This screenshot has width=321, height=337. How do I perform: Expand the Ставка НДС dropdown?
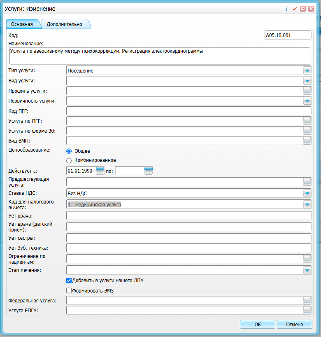click(x=307, y=193)
